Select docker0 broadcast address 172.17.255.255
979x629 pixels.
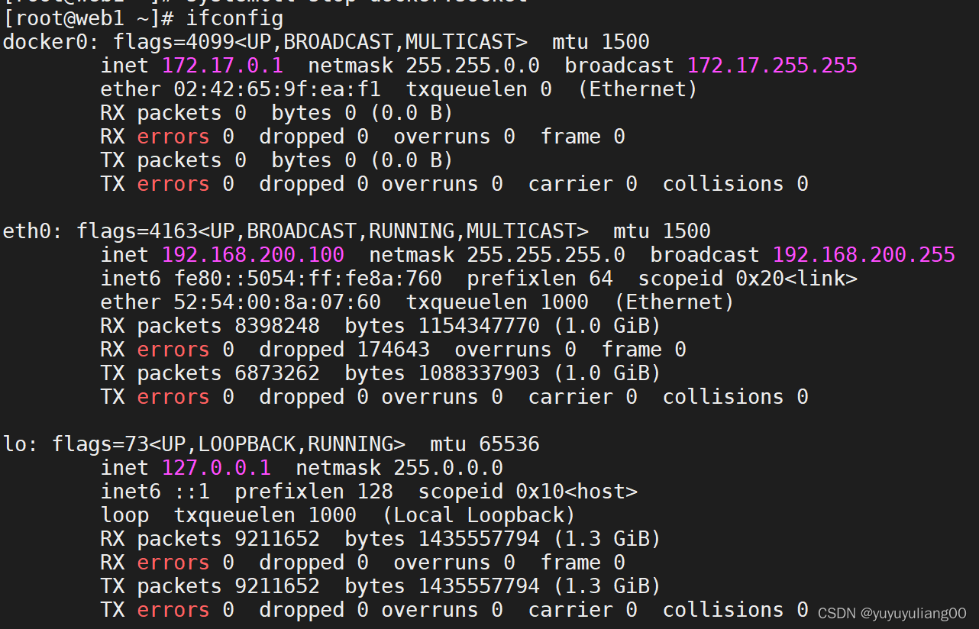click(772, 65)
